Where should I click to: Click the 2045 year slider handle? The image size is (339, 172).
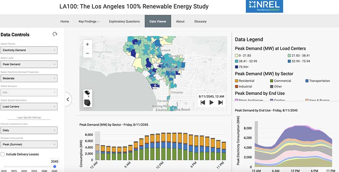pyautogui.click(x=55, y=166)
